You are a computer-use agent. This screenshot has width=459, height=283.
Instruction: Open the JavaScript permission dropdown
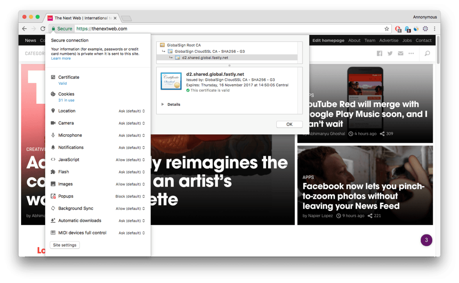point(130,160)
